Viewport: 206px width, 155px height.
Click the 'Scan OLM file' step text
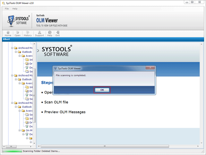point(56,102)
